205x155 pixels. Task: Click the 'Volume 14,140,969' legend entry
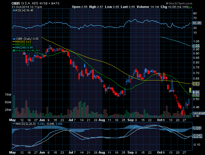coord(26,50)
